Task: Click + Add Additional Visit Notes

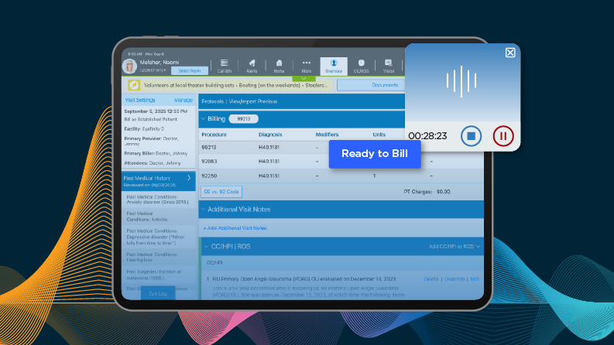Action: [x=235, y=228]
